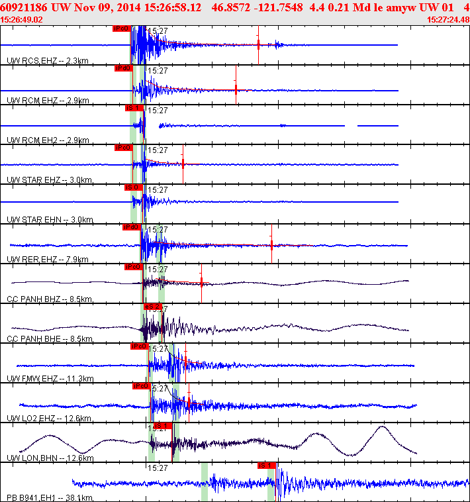The height and width of the screenshot is (502, 470).
Task: Click the 'UW LON BHN -- 12.6km' label
Action: click(x=50, y=458)
